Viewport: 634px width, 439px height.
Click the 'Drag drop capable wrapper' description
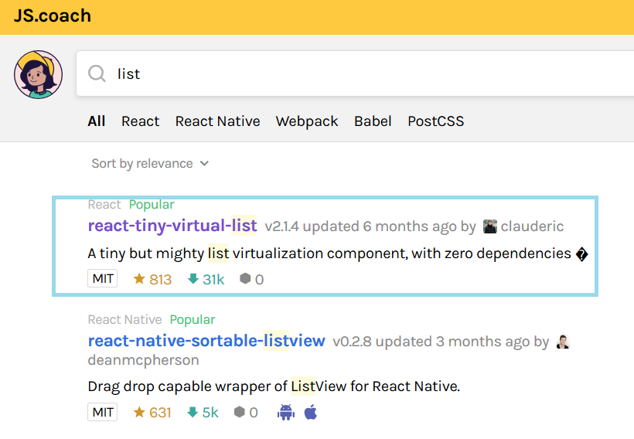click(274, 386)
